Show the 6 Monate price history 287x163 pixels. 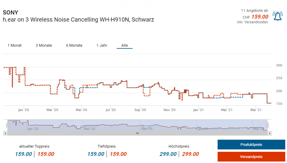tap(74, 45)
